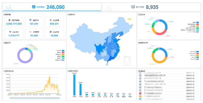The width and height of the screenshot is (203, 103).
Task: Click the 企业失信 card icon
Action: pyautogui.click(x=51, y=32)
